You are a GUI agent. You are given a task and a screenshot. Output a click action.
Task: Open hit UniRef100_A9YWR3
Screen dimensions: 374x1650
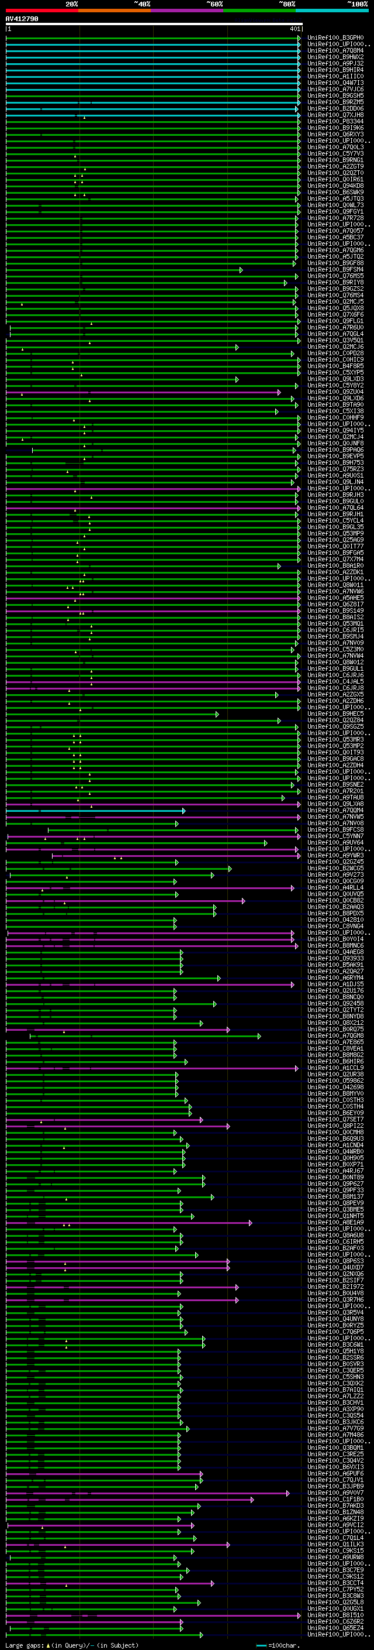[335, 856]
